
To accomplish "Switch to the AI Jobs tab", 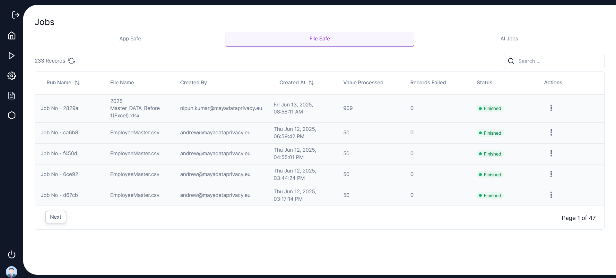I will coord(509,39).
